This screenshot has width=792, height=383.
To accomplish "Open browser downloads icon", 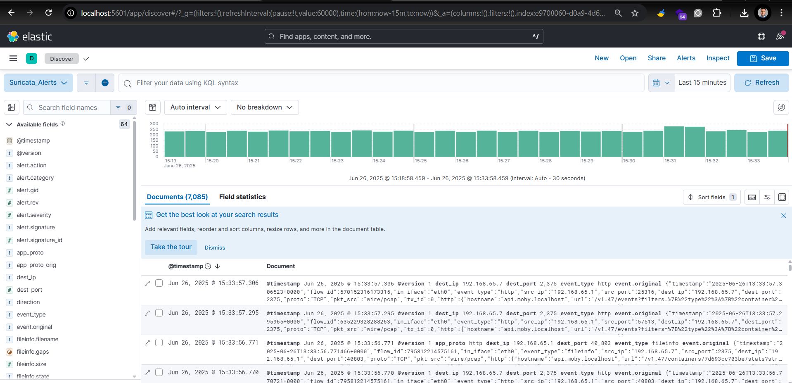I will pos(744,13).
